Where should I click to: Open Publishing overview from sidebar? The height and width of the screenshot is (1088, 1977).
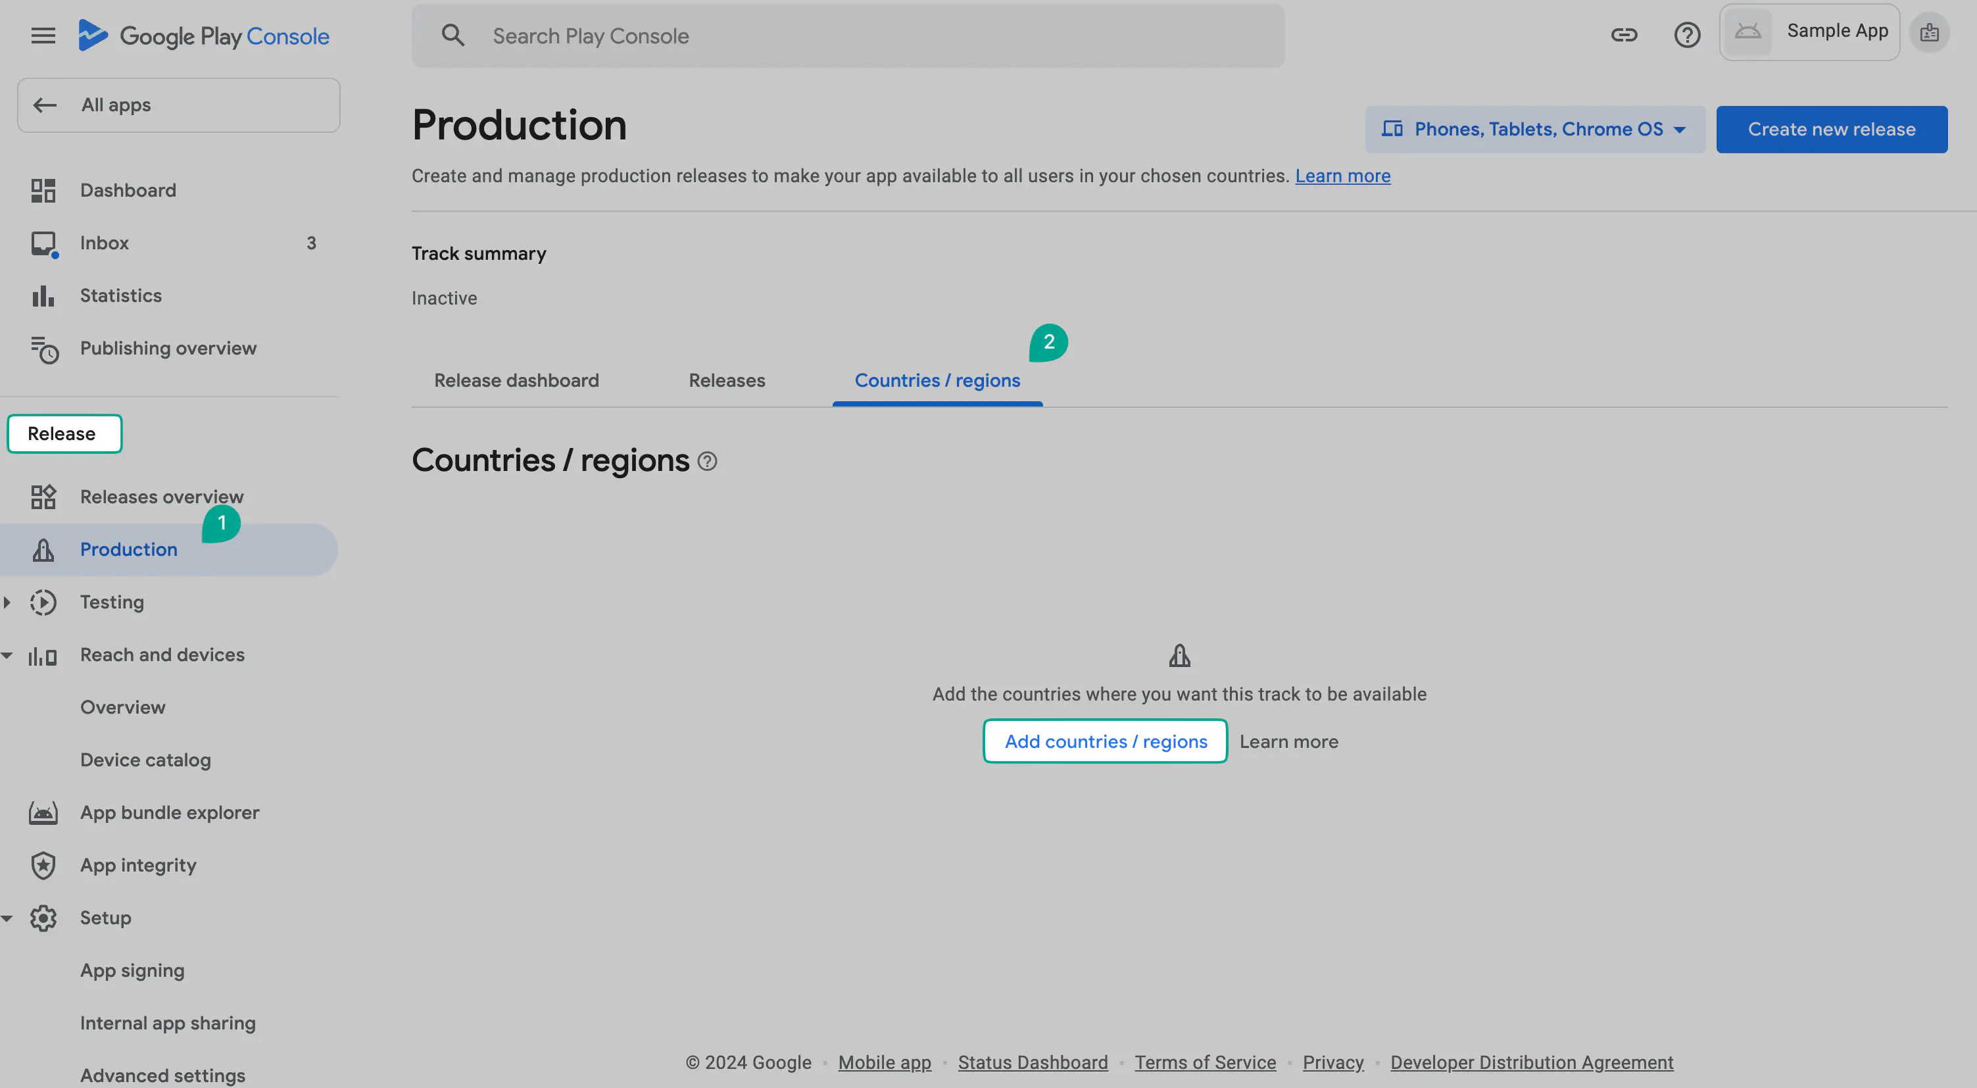pos(168,349)
